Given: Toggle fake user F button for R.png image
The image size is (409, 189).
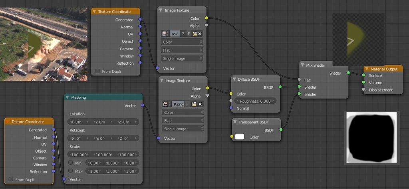Looking at the screenshot, I should (x=189, y=104).
